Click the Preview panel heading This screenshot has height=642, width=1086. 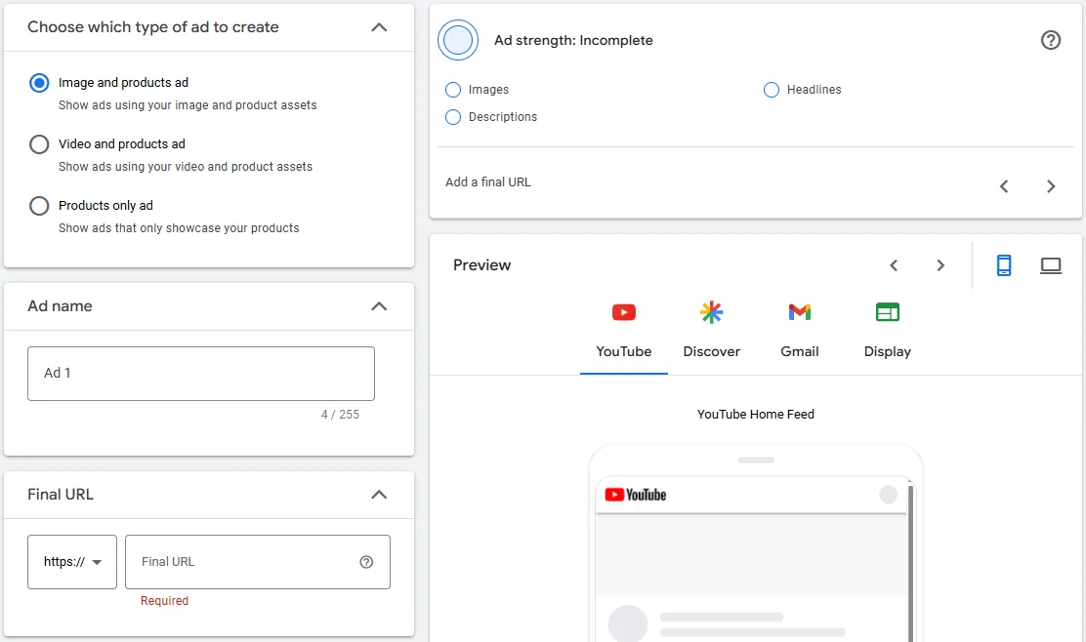coord(482,265)
